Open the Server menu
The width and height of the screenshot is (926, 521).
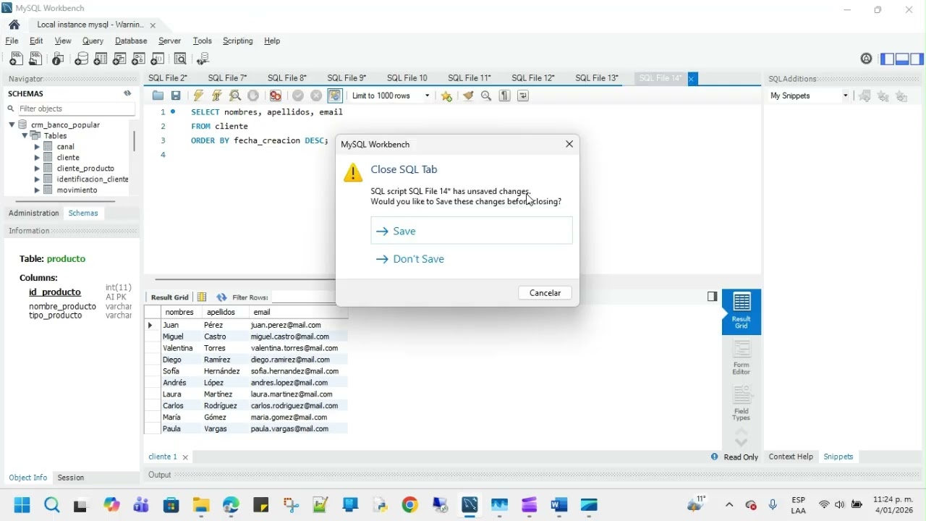[170, 41]
